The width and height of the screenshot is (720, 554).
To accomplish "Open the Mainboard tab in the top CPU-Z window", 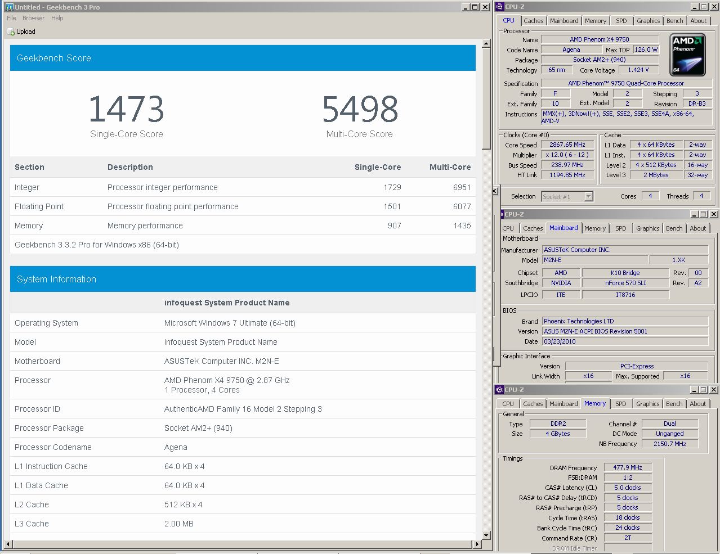I will [x=564, y=21].
